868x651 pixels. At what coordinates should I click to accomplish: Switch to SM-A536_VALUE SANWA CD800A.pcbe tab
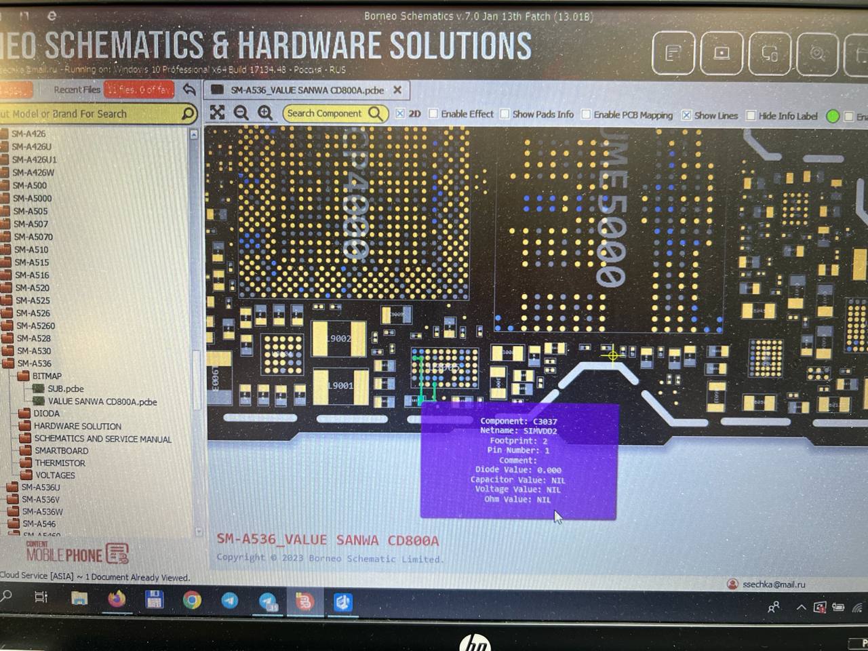[x=307, y=90]
